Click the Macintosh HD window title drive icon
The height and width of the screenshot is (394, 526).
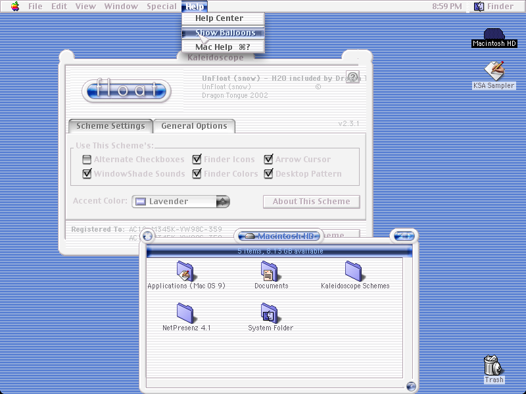coord(250,236)
